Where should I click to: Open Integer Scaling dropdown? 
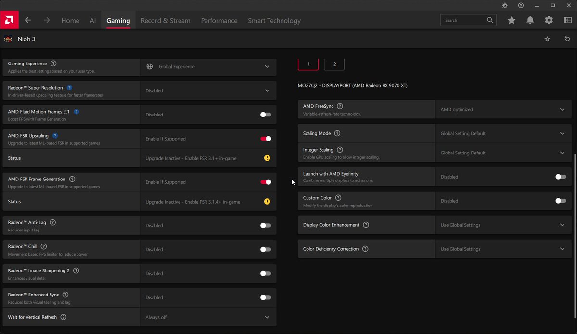(503, 153)
